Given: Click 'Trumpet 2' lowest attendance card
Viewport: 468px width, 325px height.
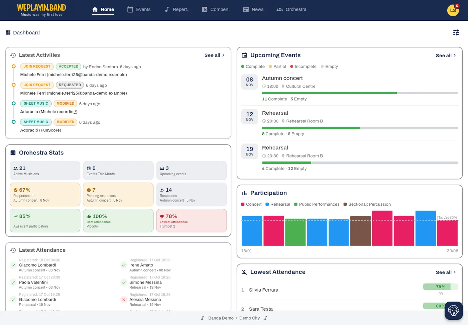Looking at the screenshot, I should tap(192, 221).
